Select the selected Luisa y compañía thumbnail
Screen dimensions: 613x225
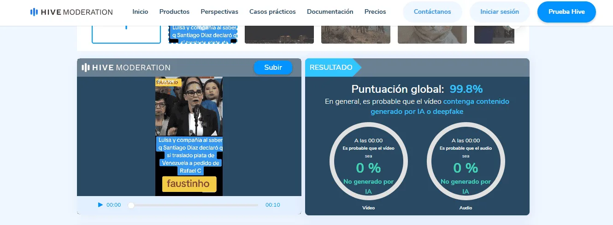click(x=203, y=34)
